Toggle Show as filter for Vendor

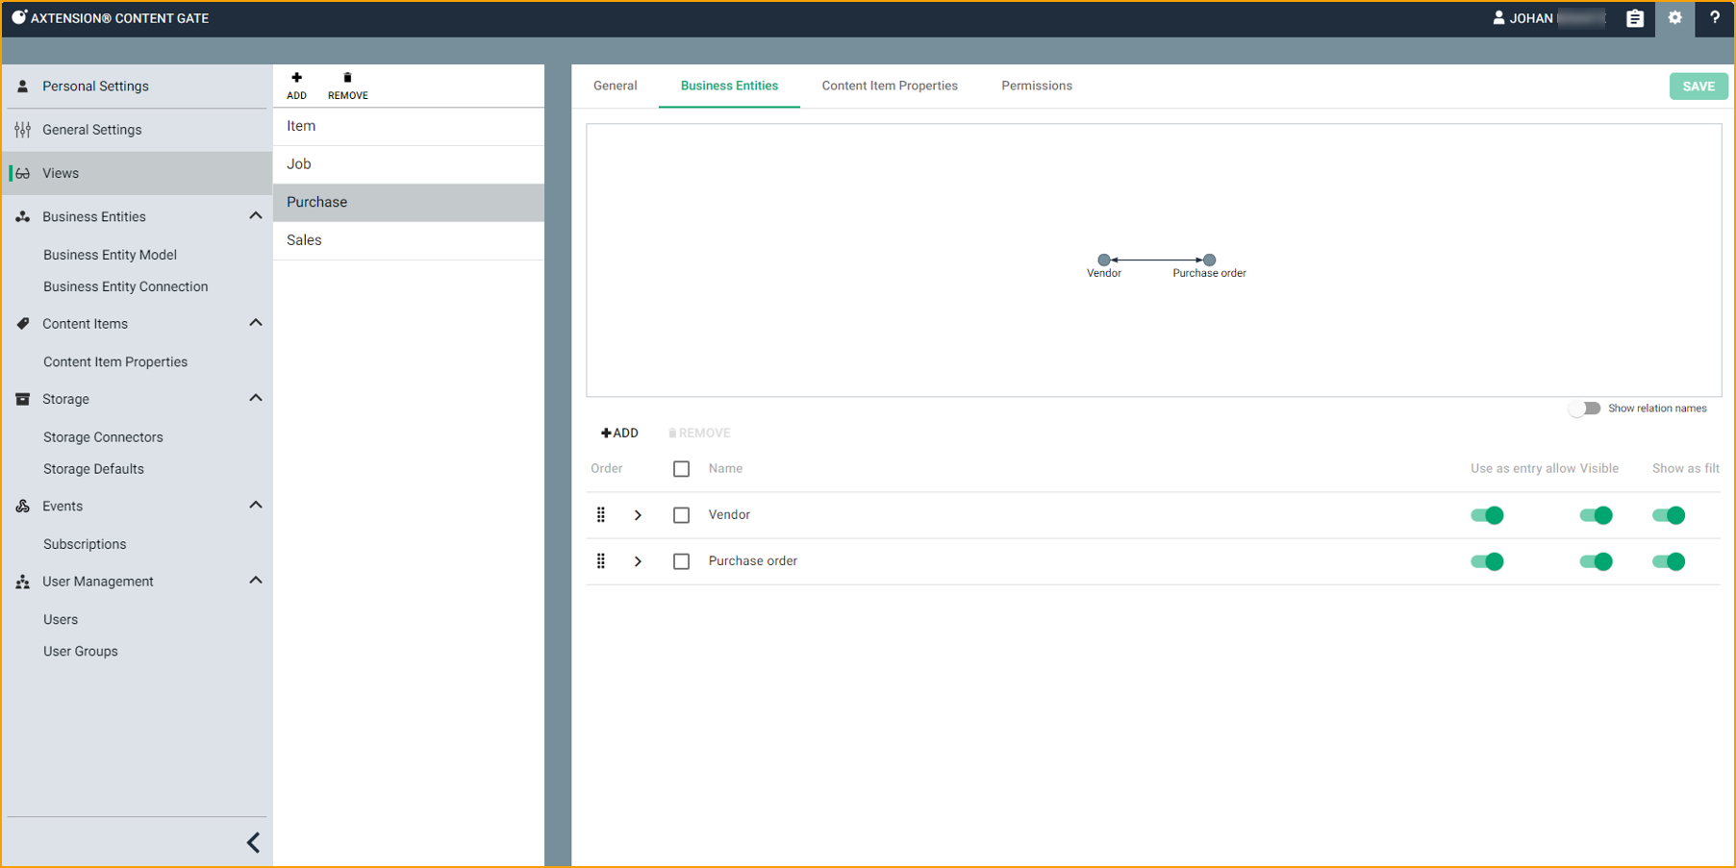tap(1669, 515)
